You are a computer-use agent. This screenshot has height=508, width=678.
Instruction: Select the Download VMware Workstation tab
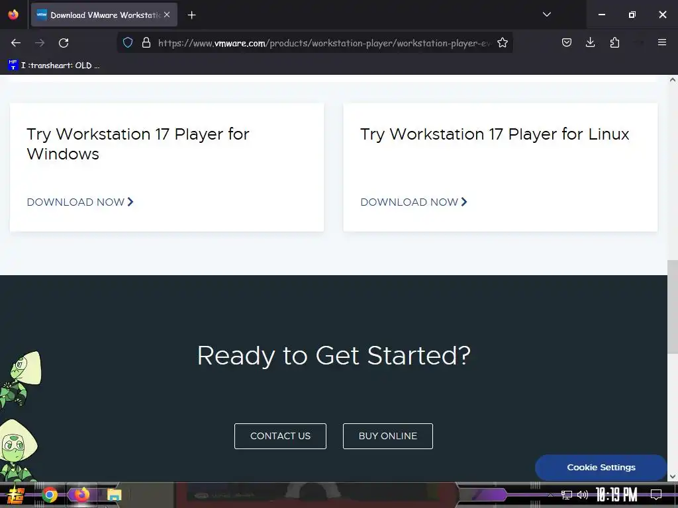pos(104,15)
